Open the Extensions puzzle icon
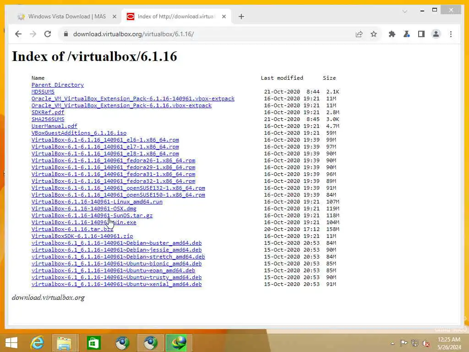This screenshot has width=469, height=352. click(x=392, y=34)
